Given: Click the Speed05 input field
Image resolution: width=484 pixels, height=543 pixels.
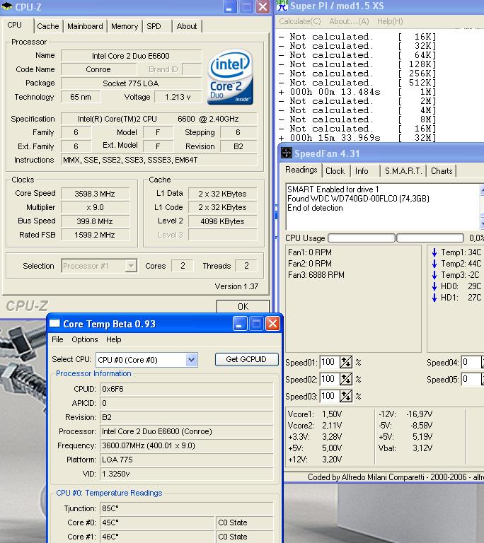Looking at the screenshot, I should pyautogui.click(x=471, y=379).
